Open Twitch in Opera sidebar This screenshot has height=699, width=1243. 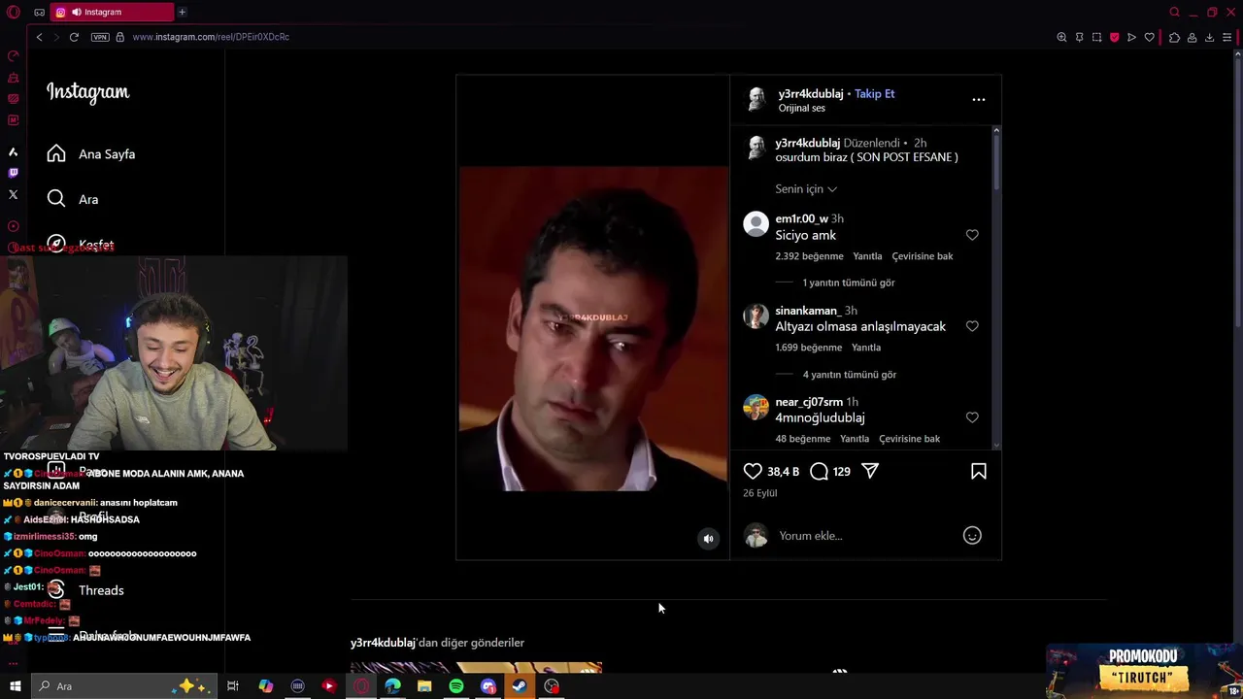(x=14, y=173)
